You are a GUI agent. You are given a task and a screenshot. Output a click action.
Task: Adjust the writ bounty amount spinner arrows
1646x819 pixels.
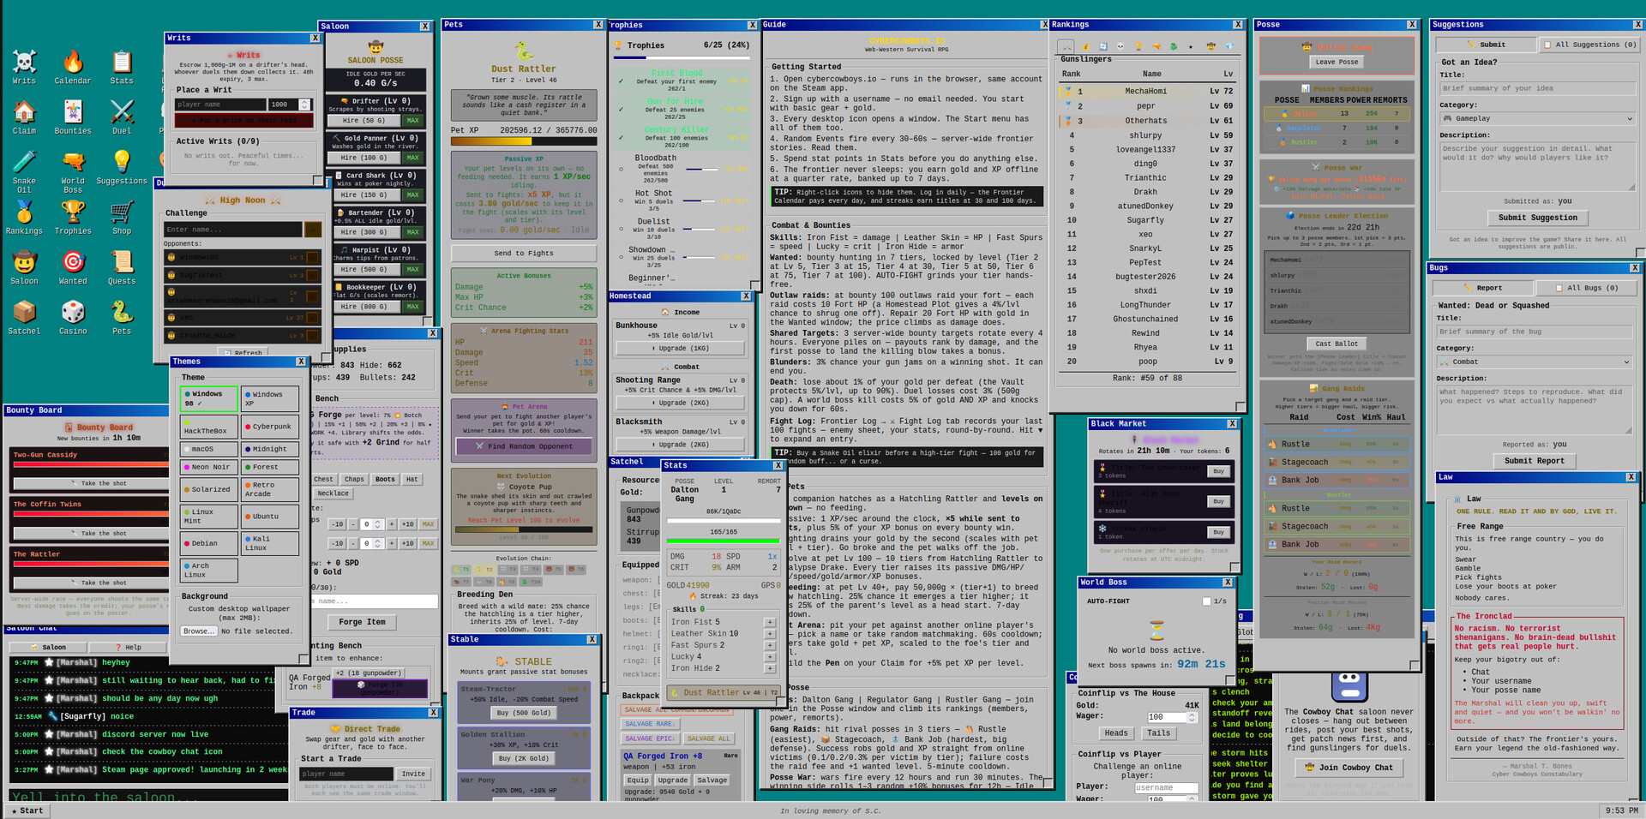point(303,105)
